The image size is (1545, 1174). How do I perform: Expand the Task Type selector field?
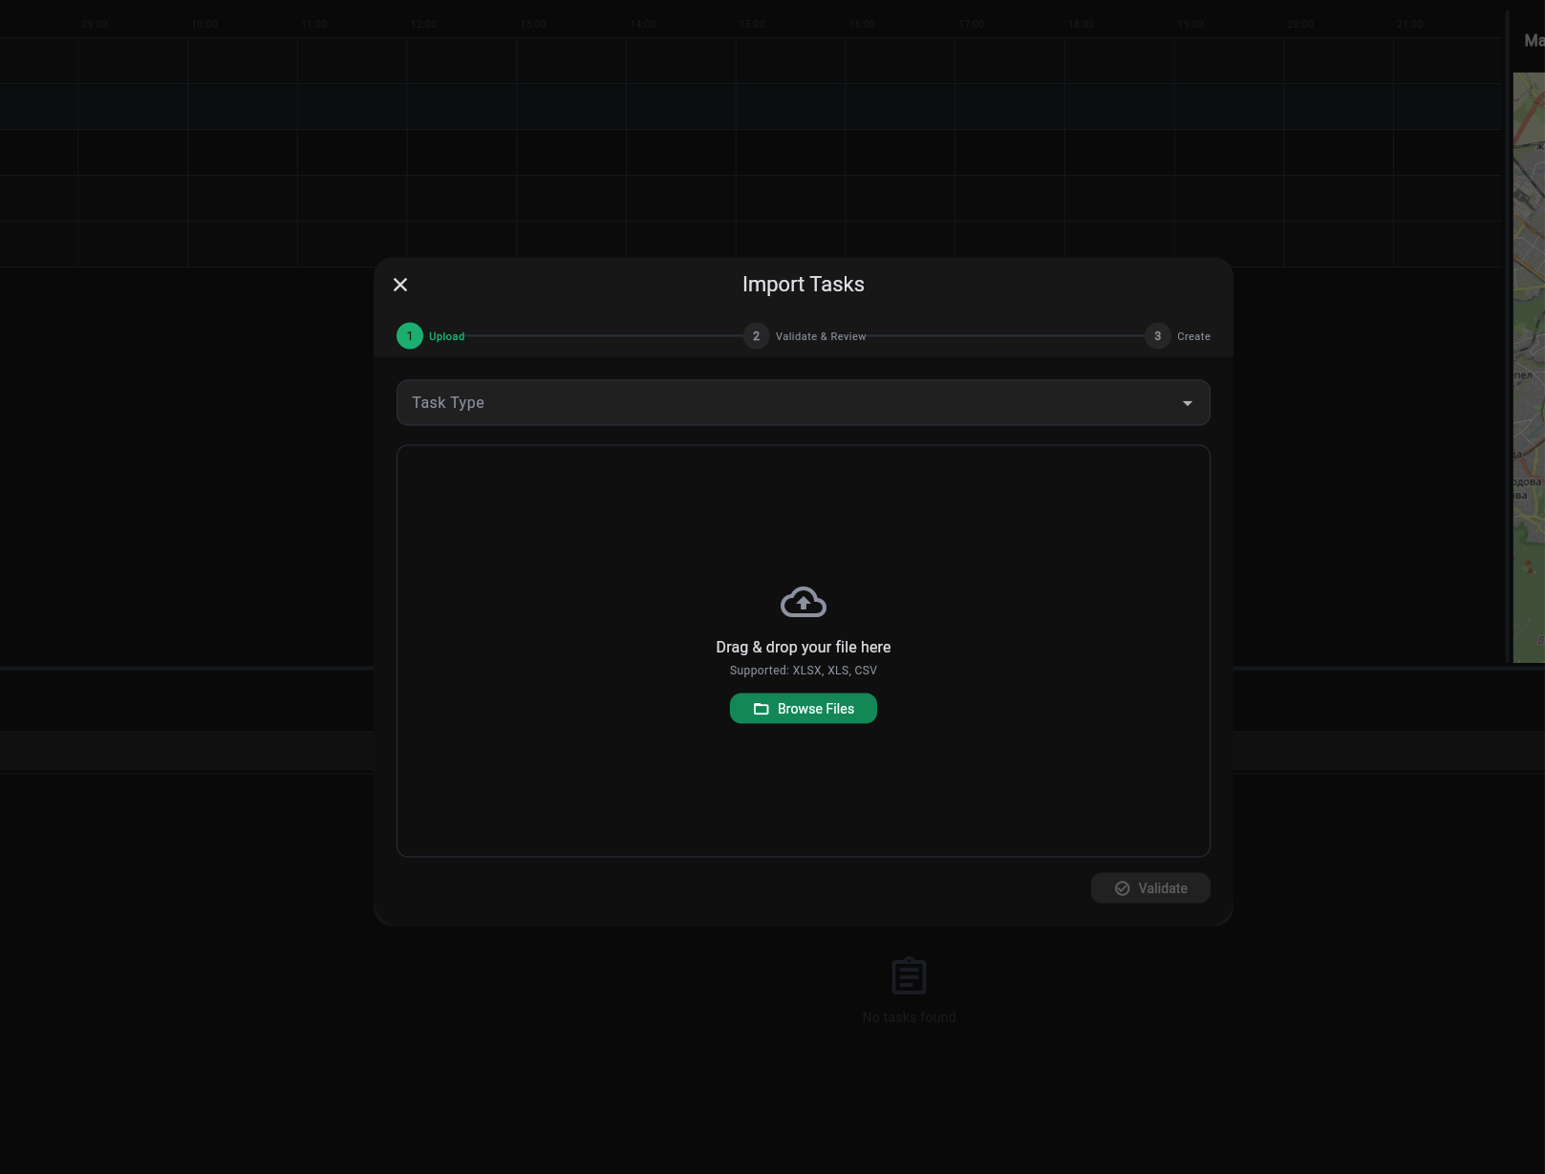[803, 402]
